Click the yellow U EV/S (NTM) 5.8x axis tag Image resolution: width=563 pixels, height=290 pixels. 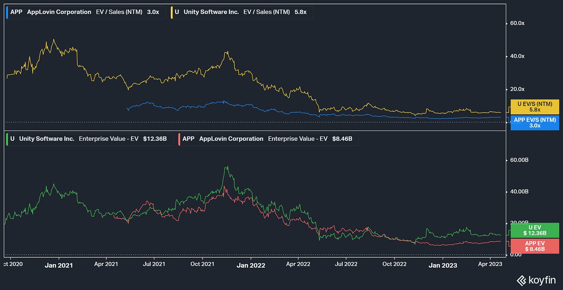click(535, 107)
